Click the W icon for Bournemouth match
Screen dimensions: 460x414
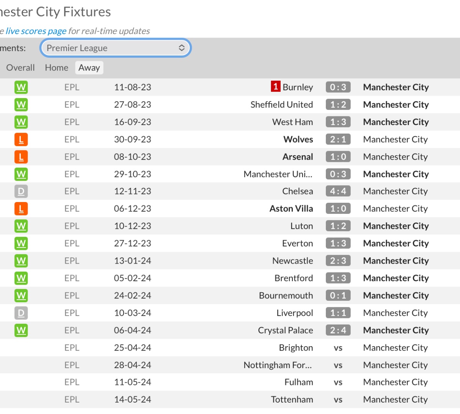(21, 295)
